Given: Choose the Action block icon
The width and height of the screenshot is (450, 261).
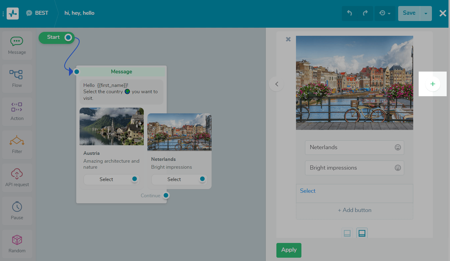Looking at the screenshot, I should point(17,111).
